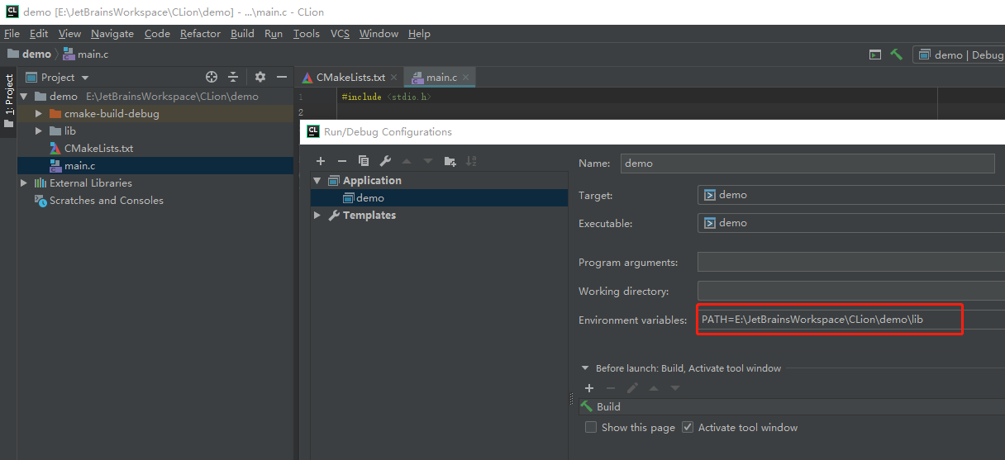Add before-launch task with plus icon
Screen dimensions: 1005x460
589,388
